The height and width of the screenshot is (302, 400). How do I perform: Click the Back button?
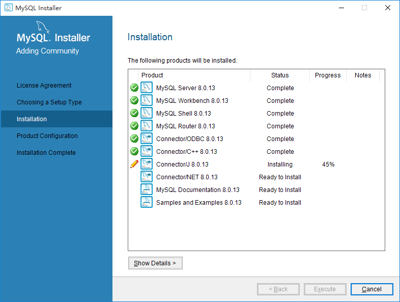(278, 289)
